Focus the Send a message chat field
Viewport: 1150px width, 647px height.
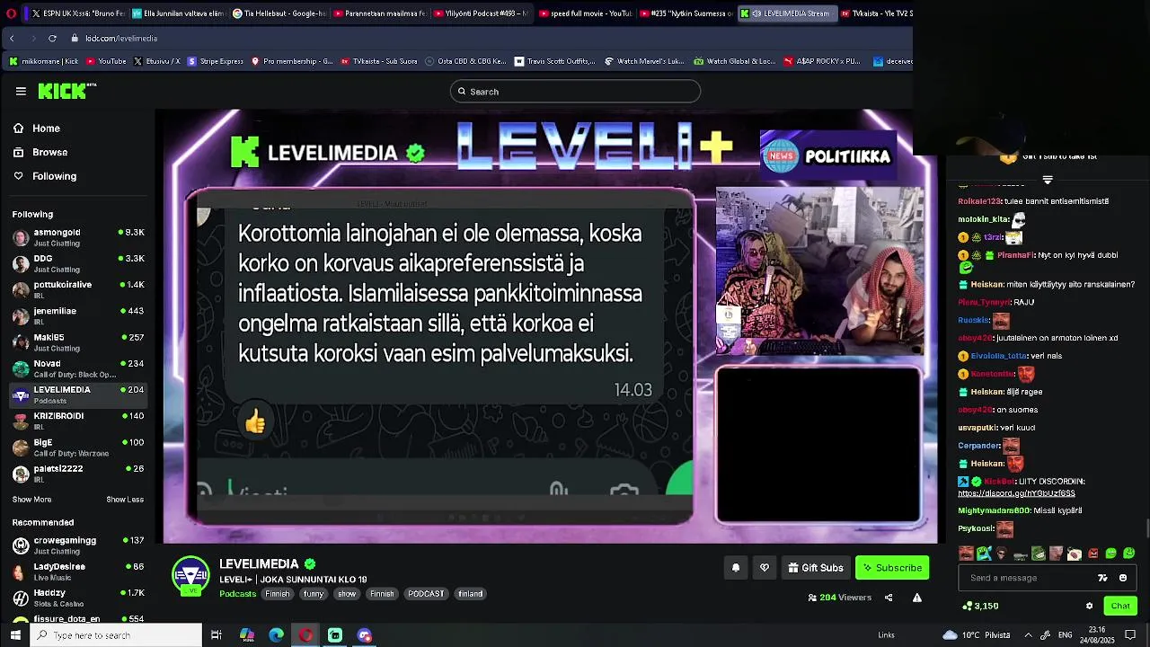(1029, 578)
